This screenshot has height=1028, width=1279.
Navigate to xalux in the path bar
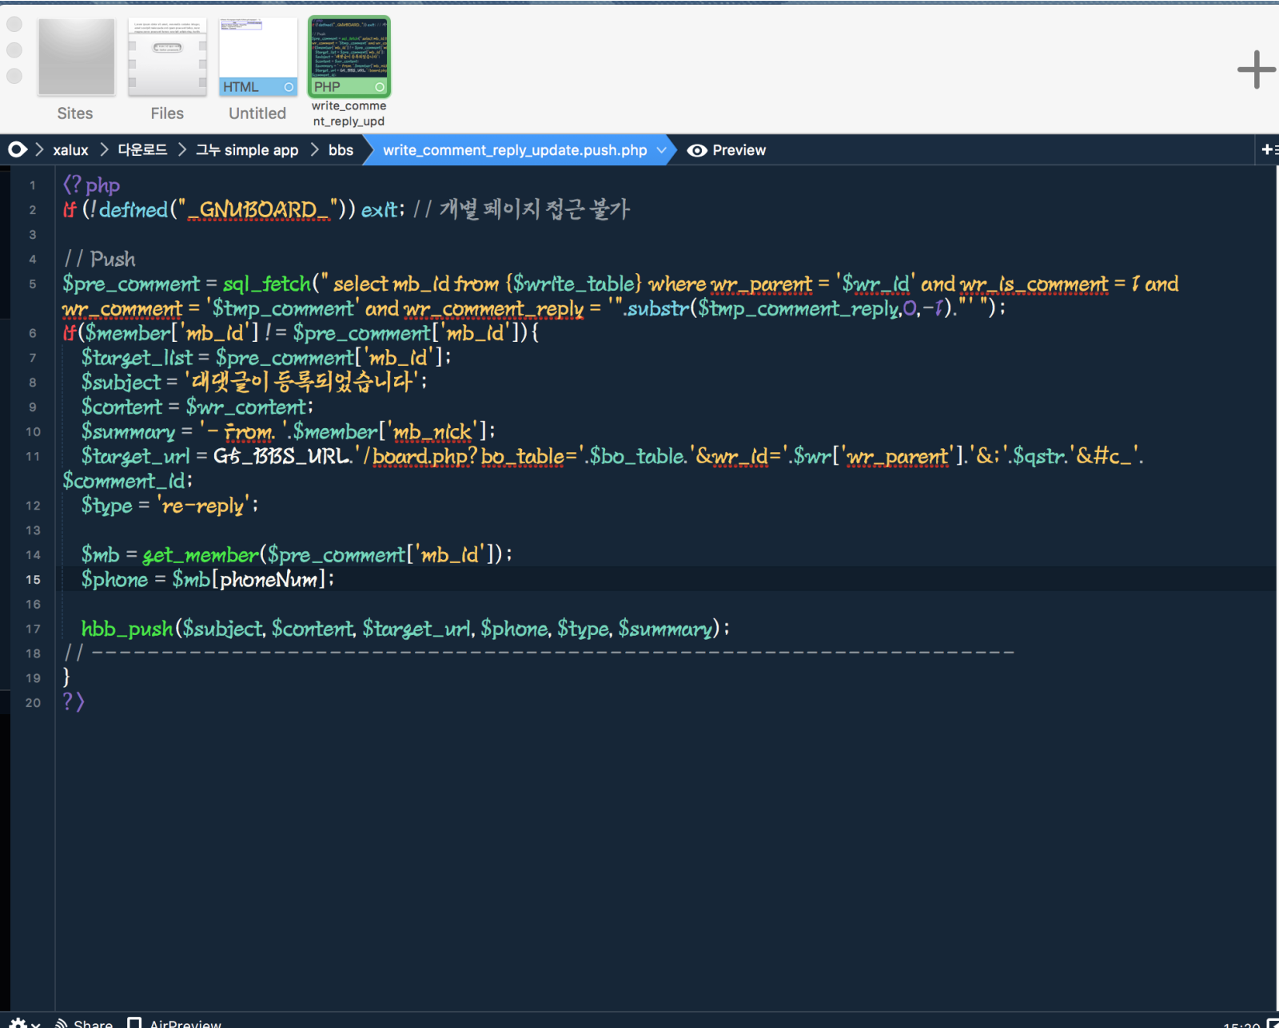[x=70, y=150]
